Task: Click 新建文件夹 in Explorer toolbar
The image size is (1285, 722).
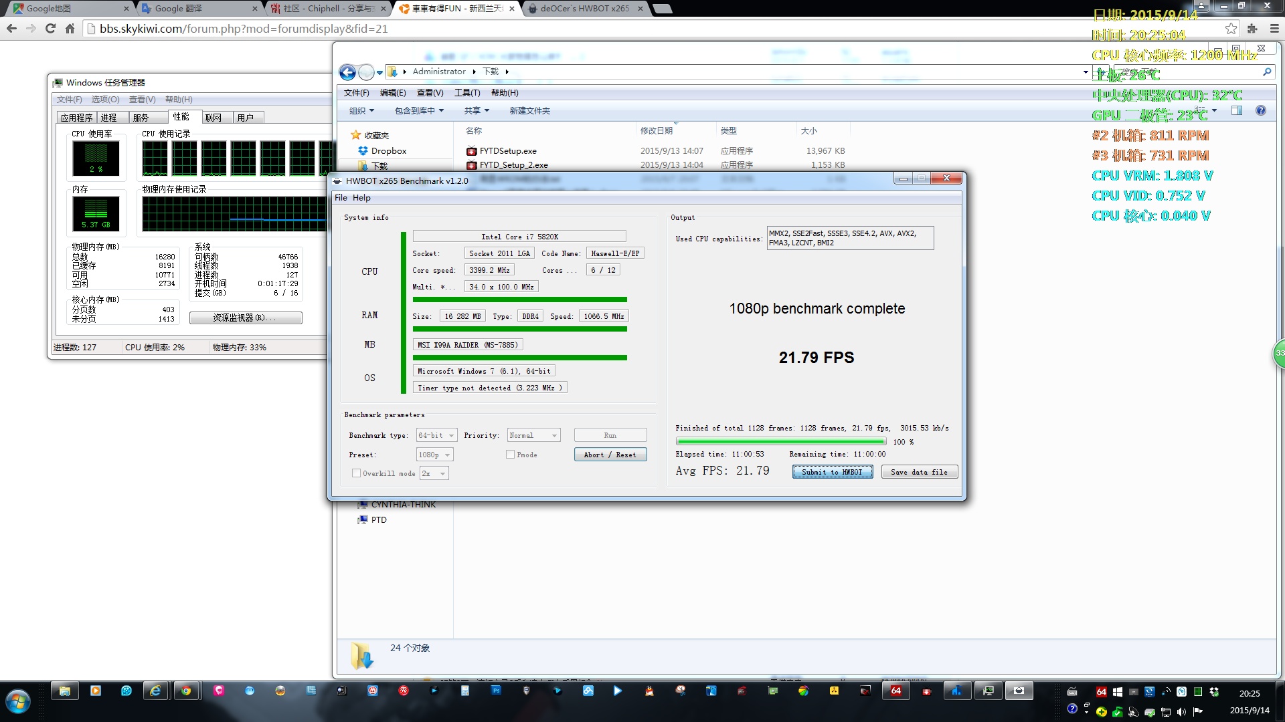Action: pyautogui.click(x=530, y=111)
